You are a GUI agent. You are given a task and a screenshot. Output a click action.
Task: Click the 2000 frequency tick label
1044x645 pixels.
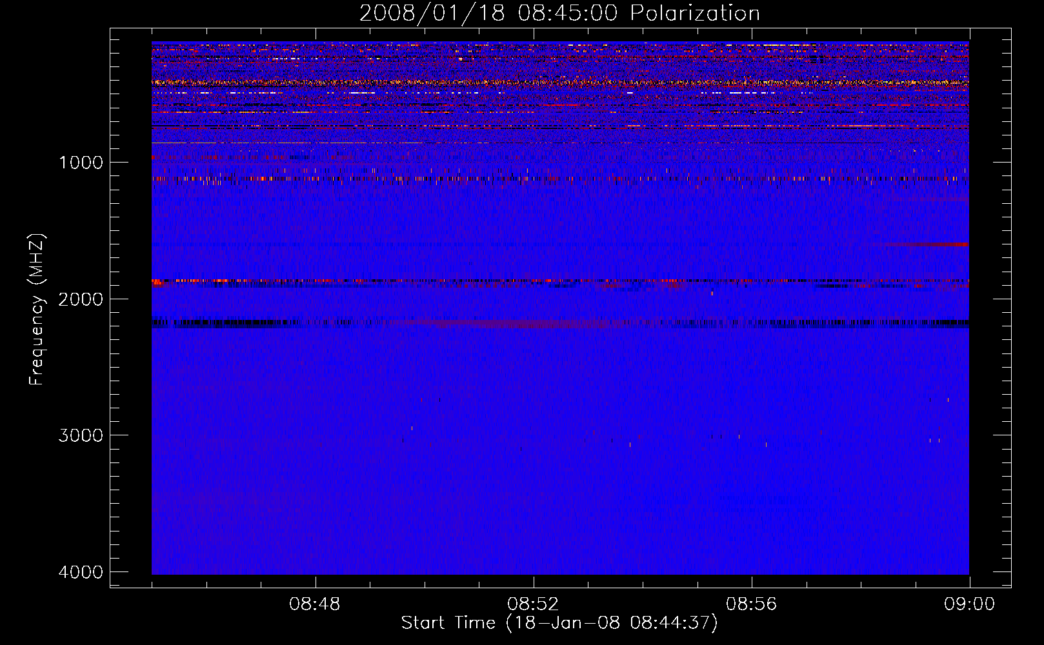click(81, 299)
